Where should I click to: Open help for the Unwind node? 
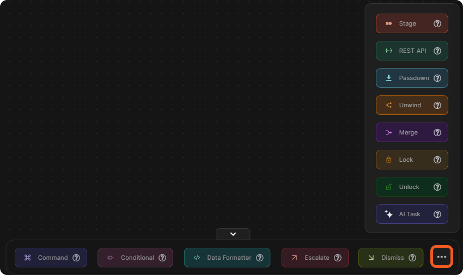[437, 105]
